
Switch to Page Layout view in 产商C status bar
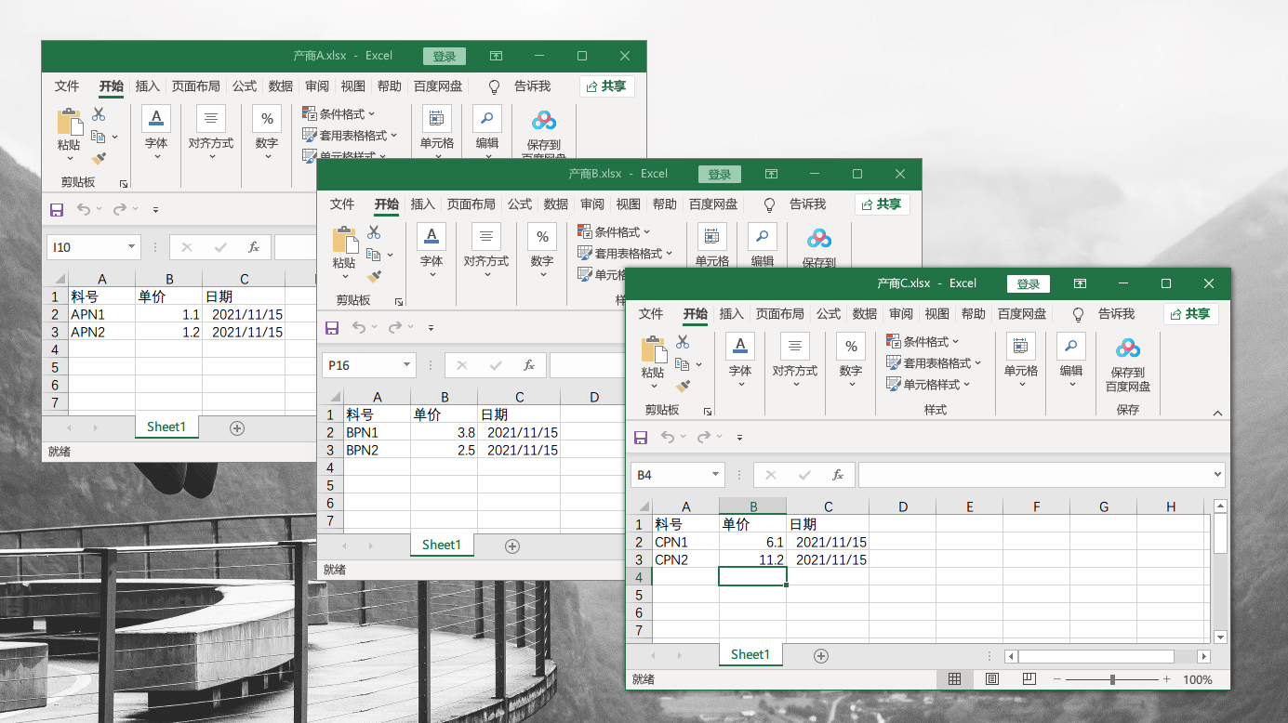point(992,679)
